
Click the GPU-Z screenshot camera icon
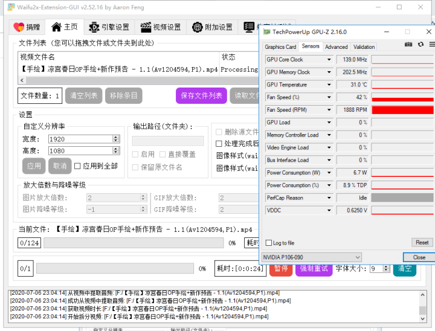(x=408, y=44)
